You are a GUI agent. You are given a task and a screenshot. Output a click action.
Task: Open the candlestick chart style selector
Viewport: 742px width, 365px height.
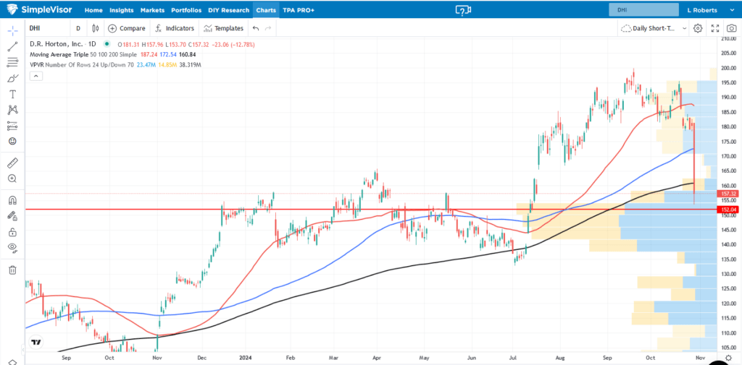point(95,28)
